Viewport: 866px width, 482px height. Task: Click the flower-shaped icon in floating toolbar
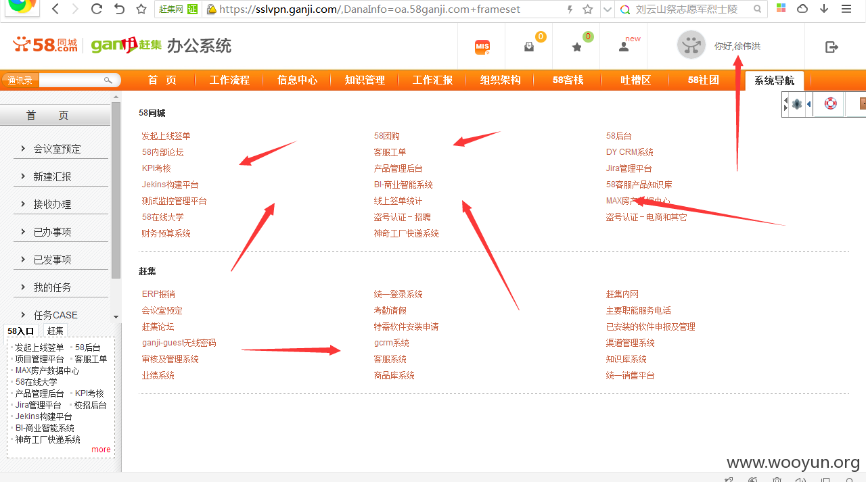797,104
